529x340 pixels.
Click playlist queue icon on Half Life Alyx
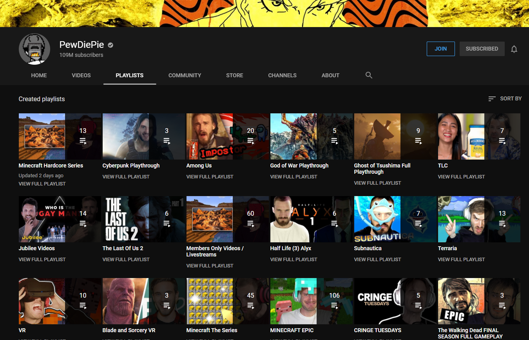tap(334, 223)
